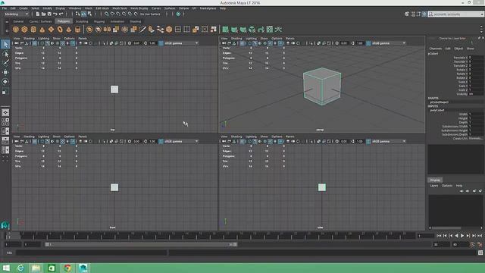This screenshot has width=485, height=273.
Task: Create a polygon cone from the shelf
Action: click(42, 30)
